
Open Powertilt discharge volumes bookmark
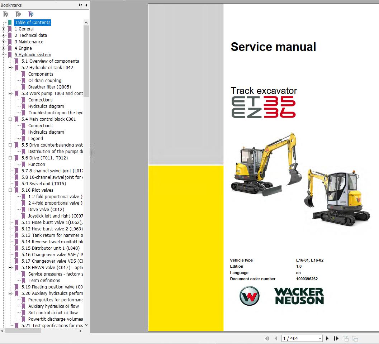coord(56,319)
